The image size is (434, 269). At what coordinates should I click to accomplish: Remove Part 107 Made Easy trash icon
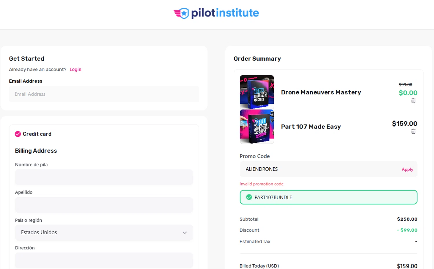[x=413, y=131]
